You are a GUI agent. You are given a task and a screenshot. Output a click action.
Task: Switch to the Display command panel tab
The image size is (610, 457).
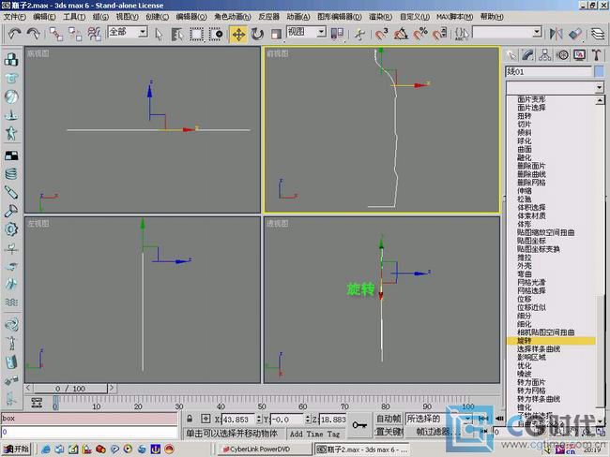pos(579,55)
